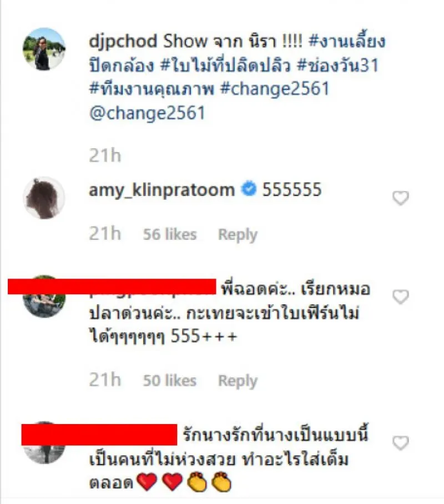Open the amy_klinpratoom username link

pos(162,190)
